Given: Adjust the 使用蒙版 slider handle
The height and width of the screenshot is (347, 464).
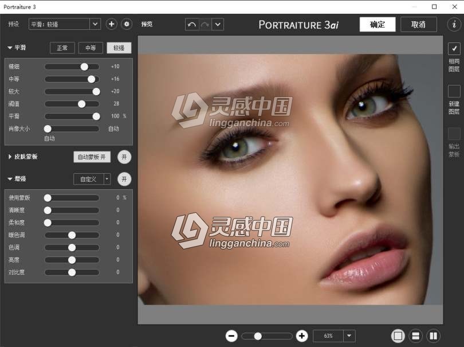Looking at the screenshot, I should [48, 198].
